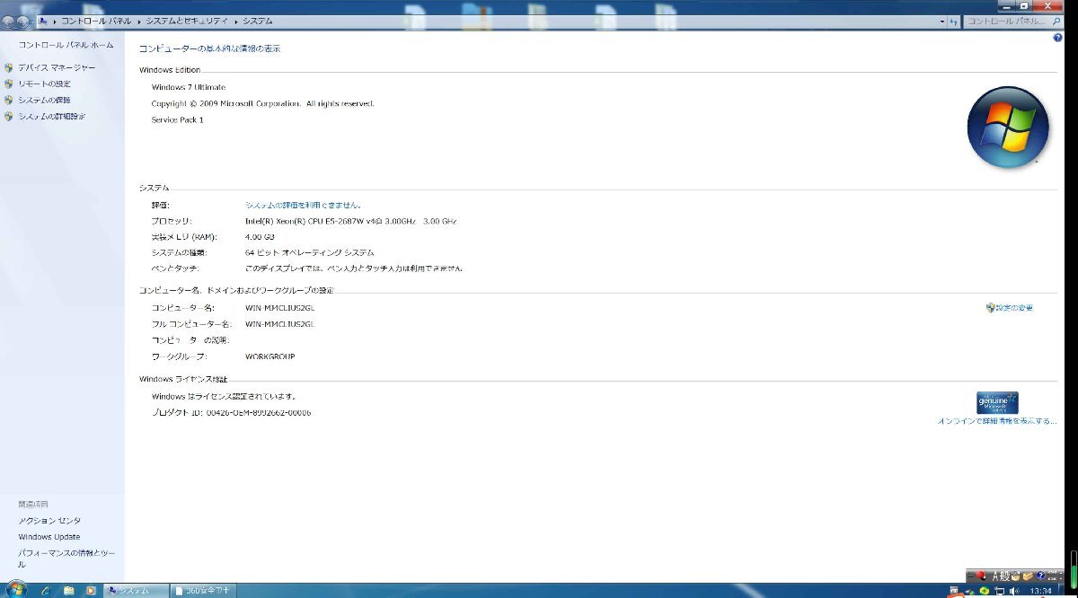The width and height of the screenshot is (1078, 598).
Task: Open the online details link under genuine badge
Action: 997,420
